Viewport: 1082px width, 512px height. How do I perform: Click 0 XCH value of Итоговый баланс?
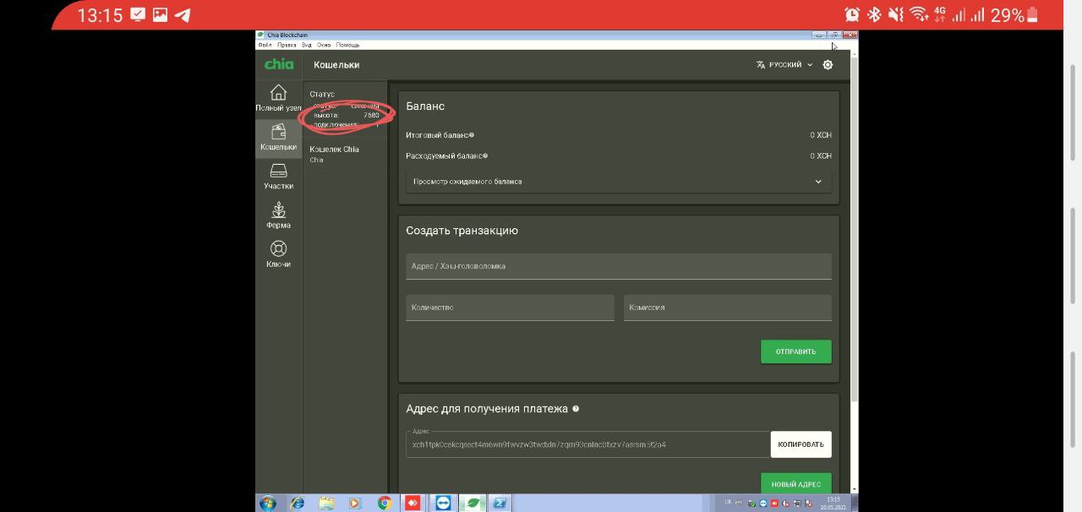click(x=821, y=135)
